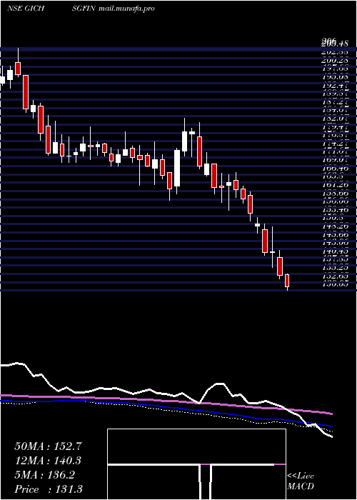Select the 12MA : 140.3 readout

tap(48, 461)
